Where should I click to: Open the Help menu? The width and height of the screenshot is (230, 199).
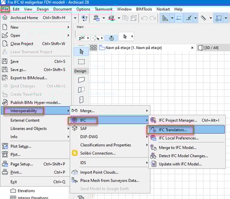pyautogui.click(x=178, y=9)
